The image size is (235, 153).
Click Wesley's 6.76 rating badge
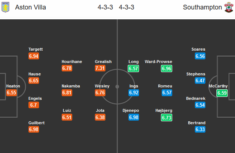(x=100, y=93)
